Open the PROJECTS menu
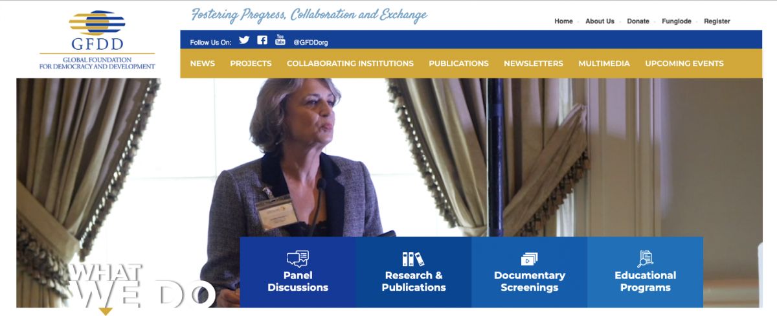 point(251,63)
